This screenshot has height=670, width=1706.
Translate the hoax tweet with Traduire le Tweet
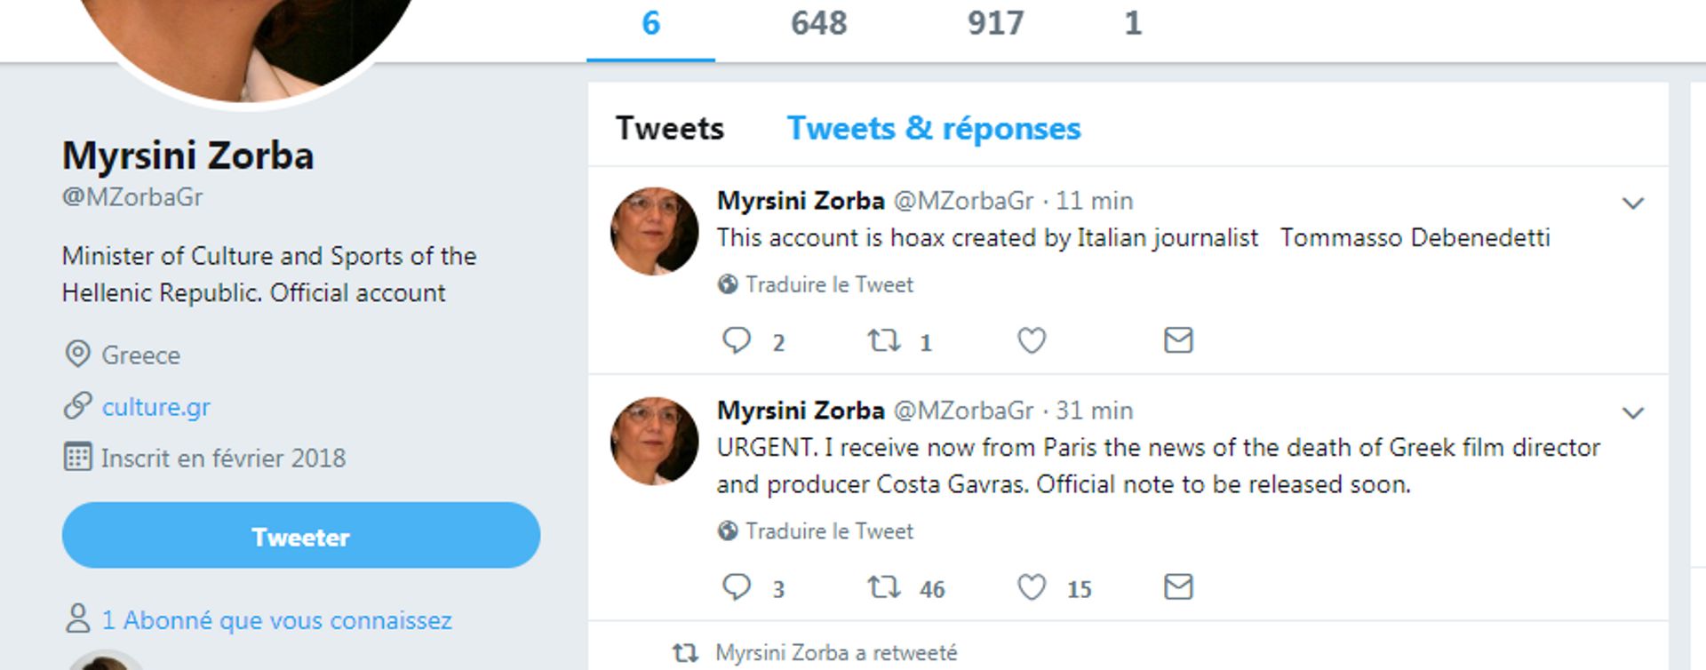(828, 284)
